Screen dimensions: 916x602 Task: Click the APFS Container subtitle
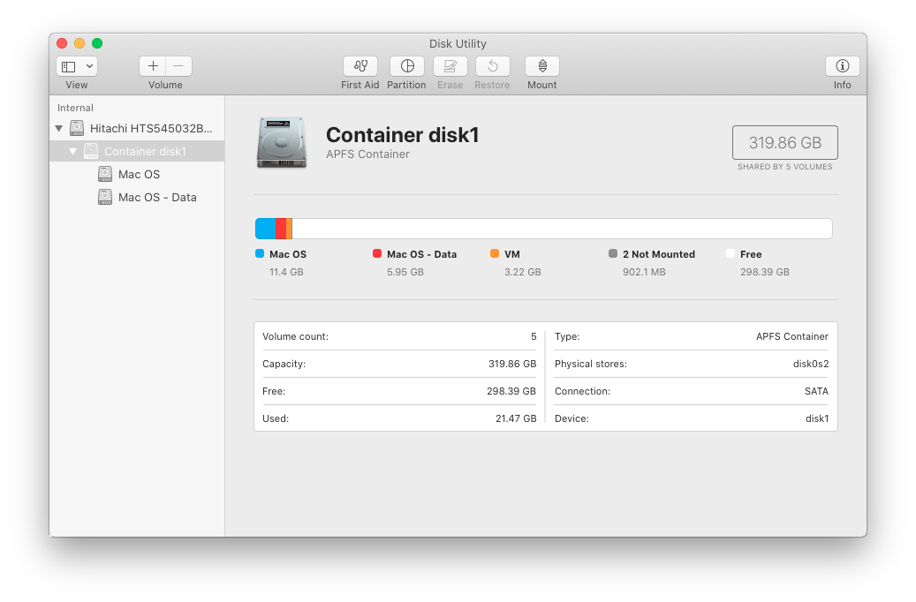[x=367, y=154]
